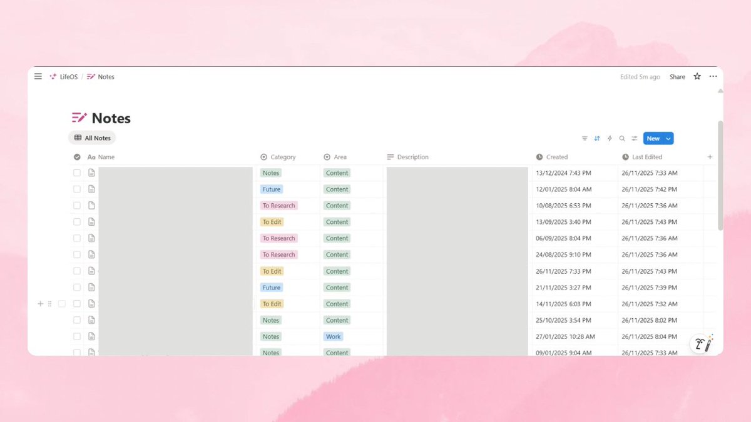
Task: Tick checkbox for row created 12/01/2025
Action: click(x=77, y=189)
